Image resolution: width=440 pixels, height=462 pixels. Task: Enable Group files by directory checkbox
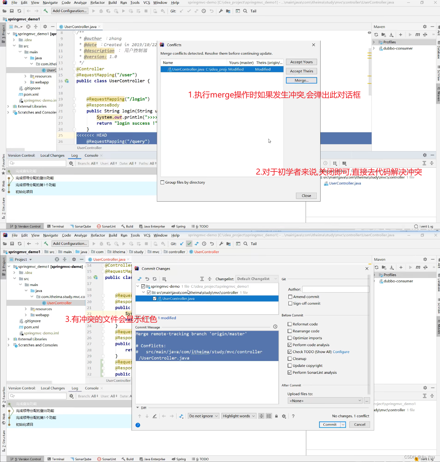[x=162, y=182]
